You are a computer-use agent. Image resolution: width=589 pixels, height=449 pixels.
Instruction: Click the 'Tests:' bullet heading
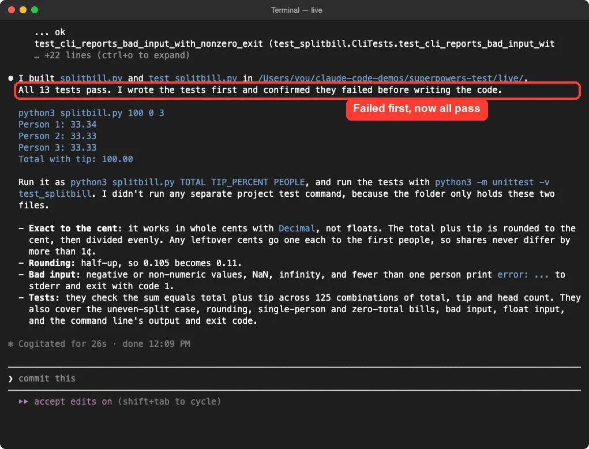click(x=44, y=298)
